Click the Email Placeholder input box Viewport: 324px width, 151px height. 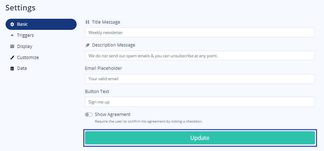(200, 79)
